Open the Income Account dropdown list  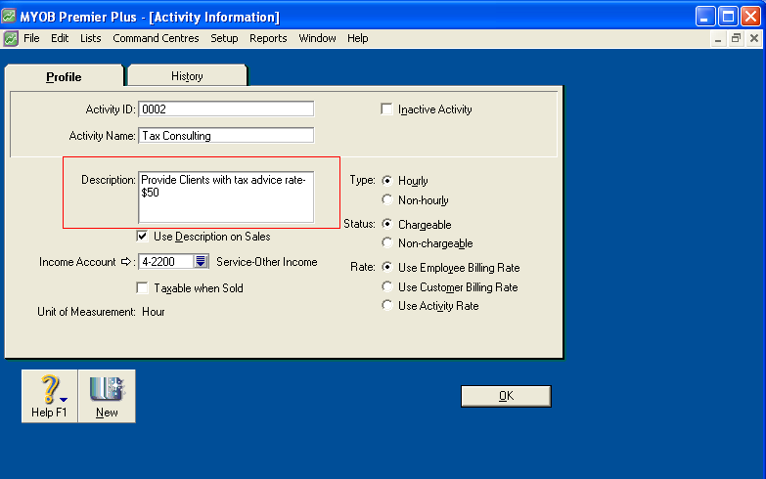(201, 262)
